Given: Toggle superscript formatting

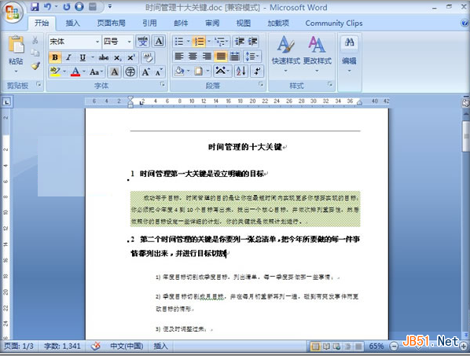Looking at the screenshot, I should [x=131, y=57].
